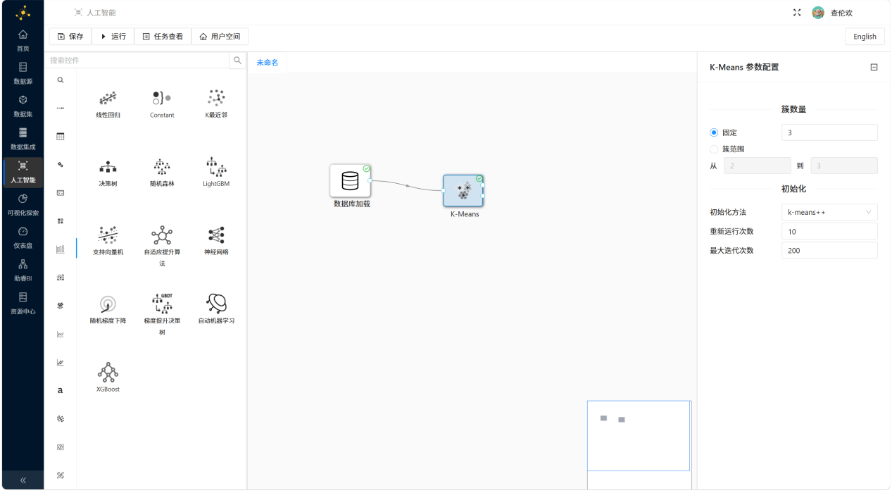Click the 数据库加载 node on canvas
The image size is (892, 491).
351,181
